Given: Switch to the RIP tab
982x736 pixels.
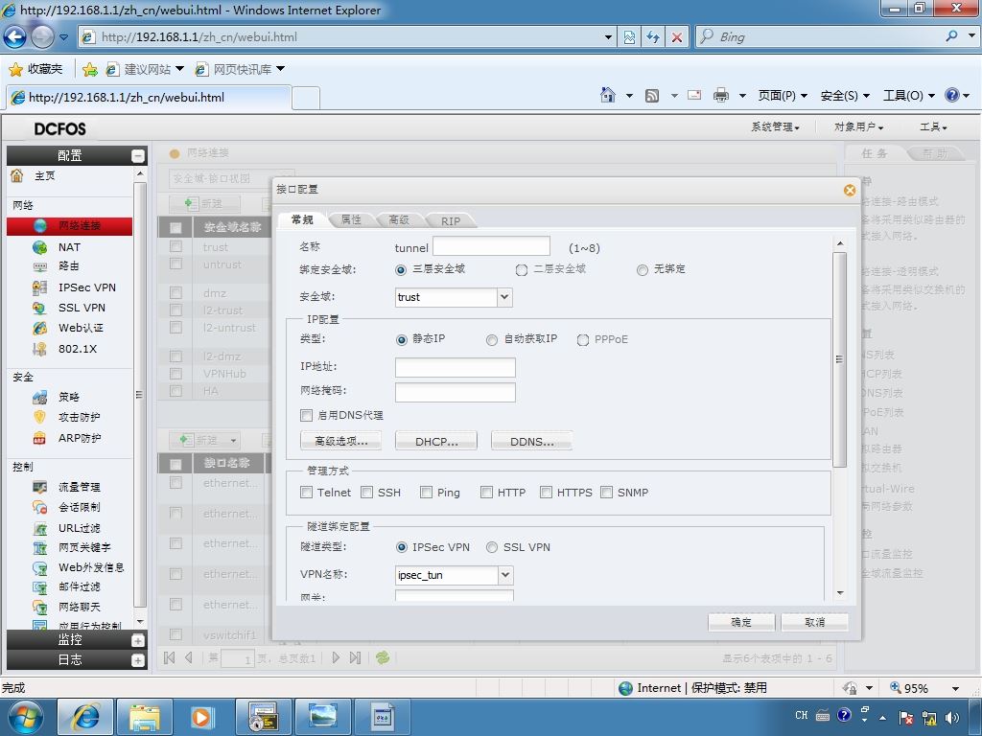Looking at the screenshot, I should click(451, 221).
